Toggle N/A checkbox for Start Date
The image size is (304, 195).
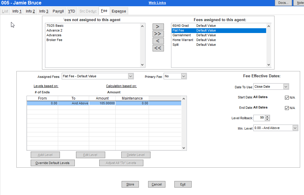point(286,97)
